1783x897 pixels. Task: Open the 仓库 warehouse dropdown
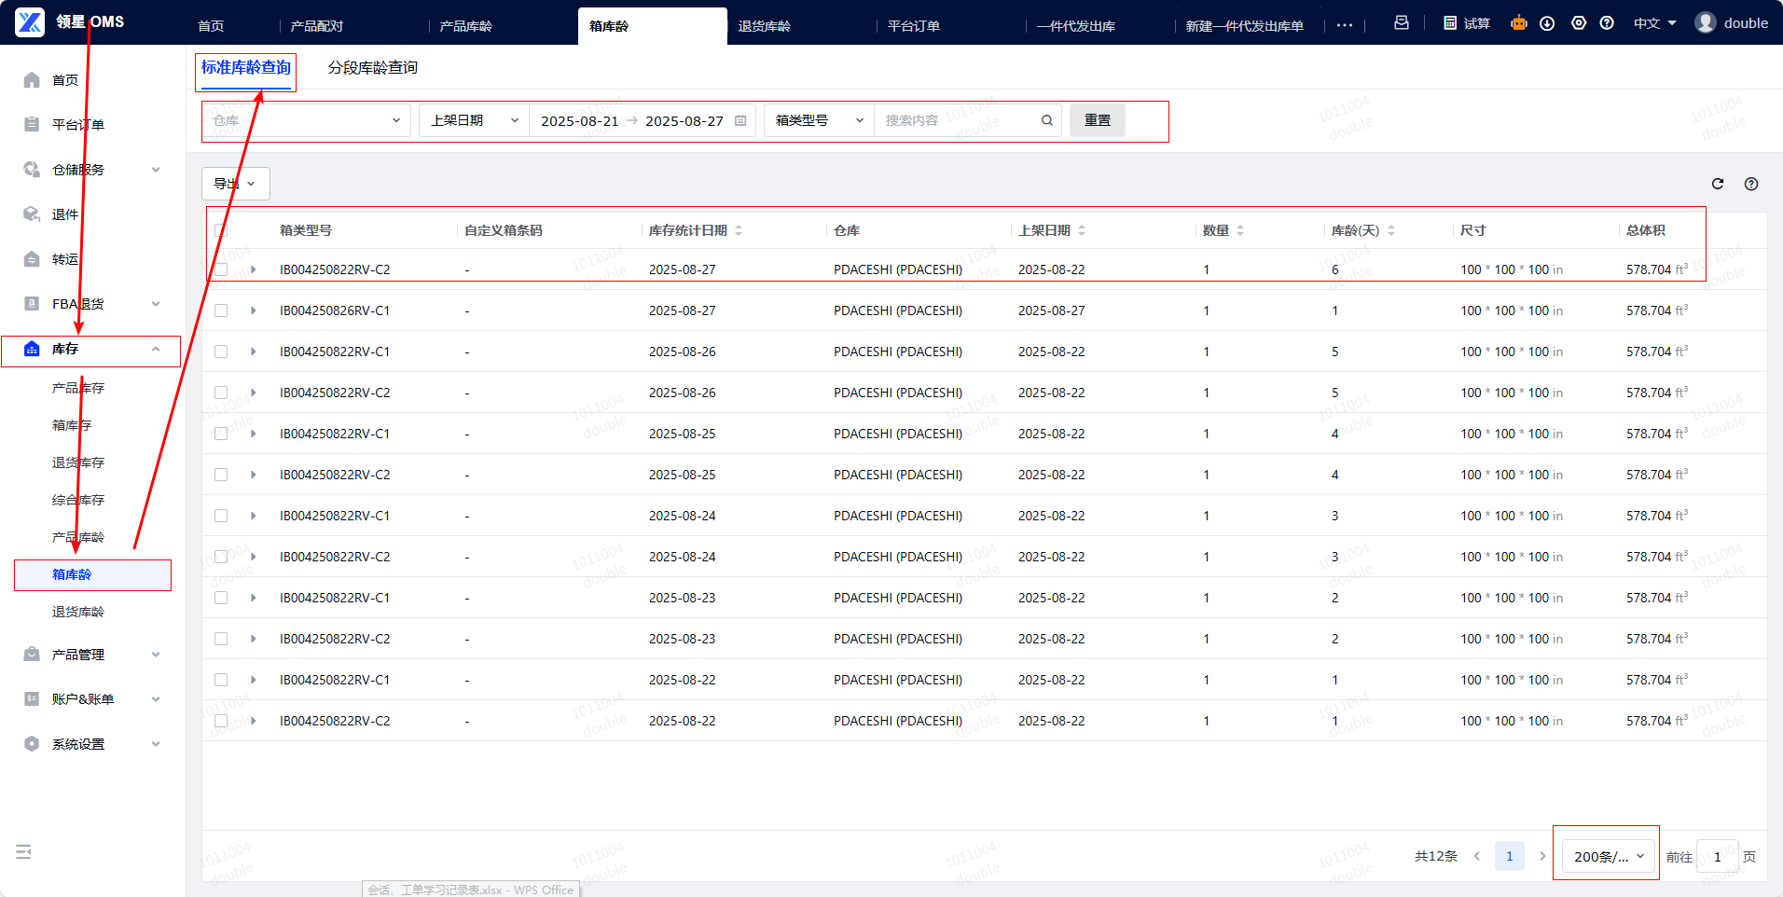(306, 120)
